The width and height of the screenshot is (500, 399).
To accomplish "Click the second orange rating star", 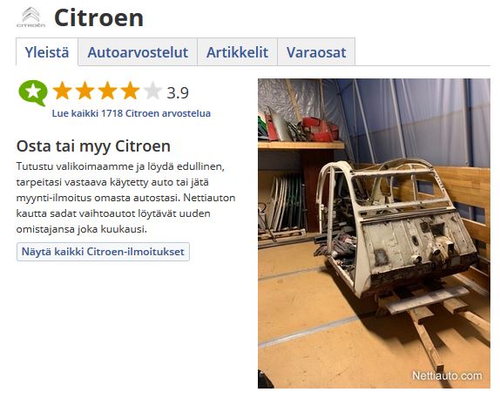I will (x=84, y=91).
